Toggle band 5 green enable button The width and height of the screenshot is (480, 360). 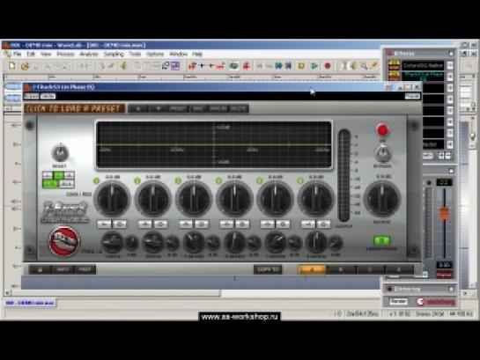point(260,180)
